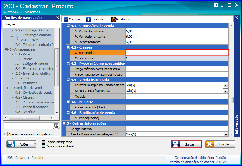Click the Prazo garantia (dias) field
This screenshot has width=242, height=166.
coord(177,107)
